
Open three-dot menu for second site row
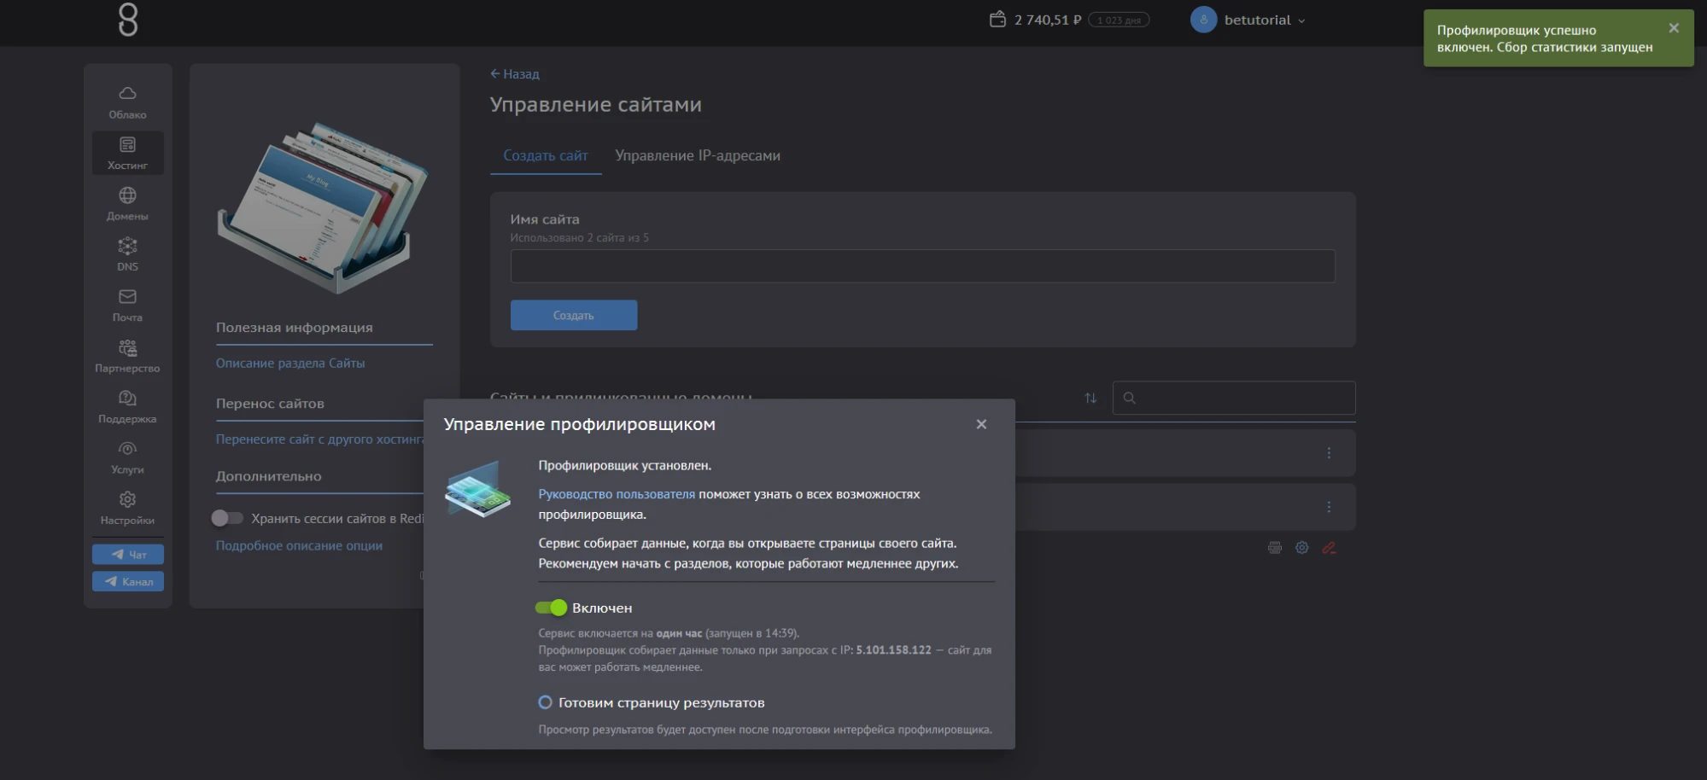(1328, 507)
